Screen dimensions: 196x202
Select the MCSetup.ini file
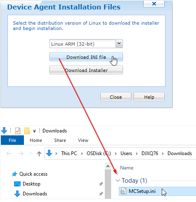157,191
